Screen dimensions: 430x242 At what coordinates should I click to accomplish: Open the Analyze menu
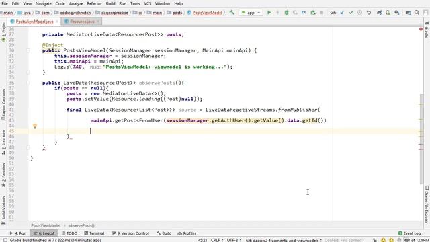pyautogui.click(x=76, y=4)
